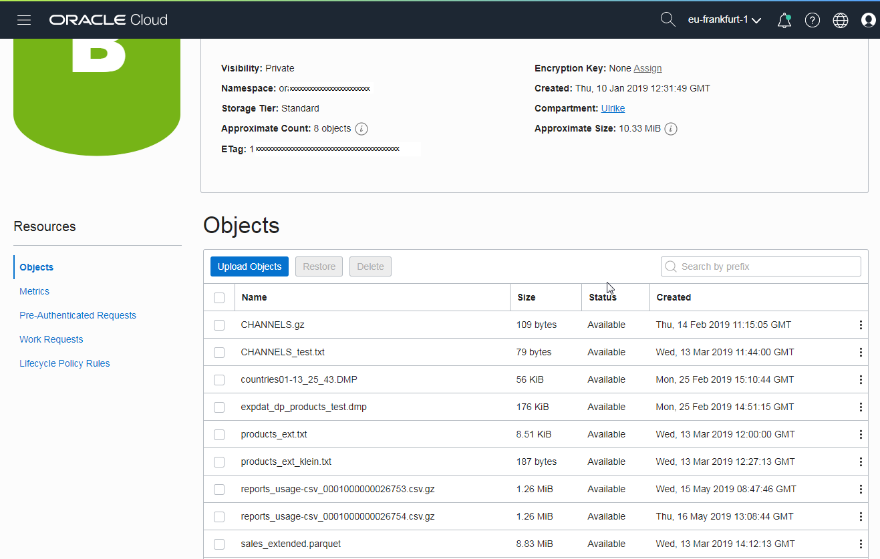
Task: Open actions menu for countries01-13_25_43.DMP
Action: click(x=860, y=380)
